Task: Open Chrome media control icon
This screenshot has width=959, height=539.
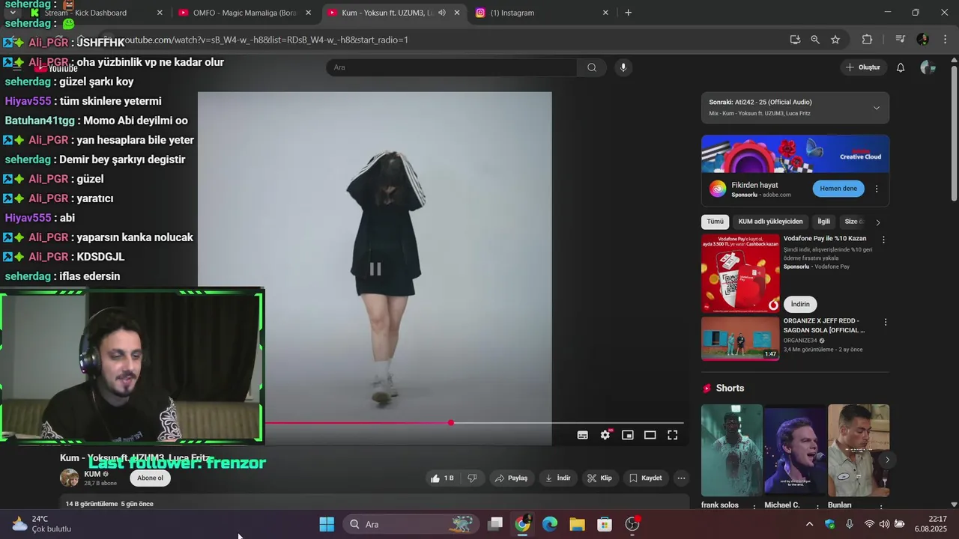Action: coord(900,40)
